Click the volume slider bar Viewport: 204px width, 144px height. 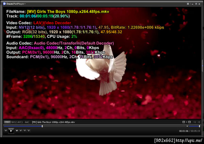click(194, 126)
